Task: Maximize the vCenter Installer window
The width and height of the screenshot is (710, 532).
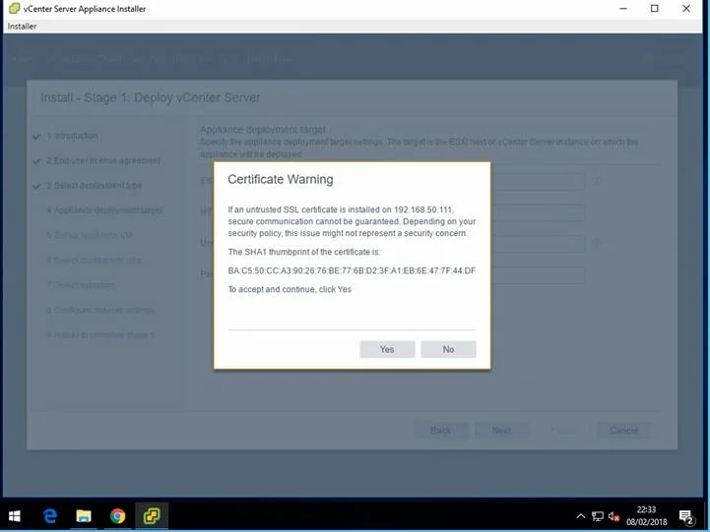Action: pyautogui.click(x=654, y=8)
